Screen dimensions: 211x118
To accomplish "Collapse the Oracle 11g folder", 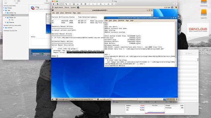I will 6,13.
